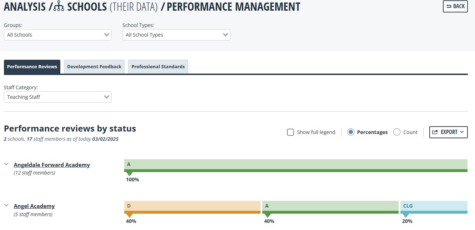The height and width of the screenshot is (230, 475).
Task: Collapse the Angeldale Forward Academy row chevron
Action: 6,164
